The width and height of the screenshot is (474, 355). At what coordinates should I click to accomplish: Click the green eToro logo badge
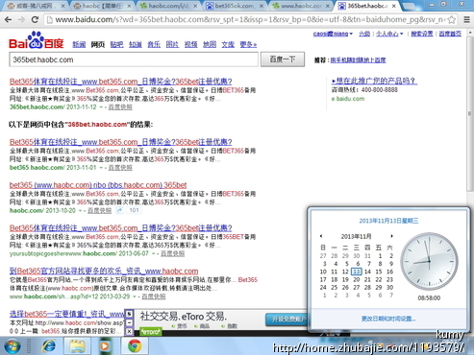click(150, 332)
